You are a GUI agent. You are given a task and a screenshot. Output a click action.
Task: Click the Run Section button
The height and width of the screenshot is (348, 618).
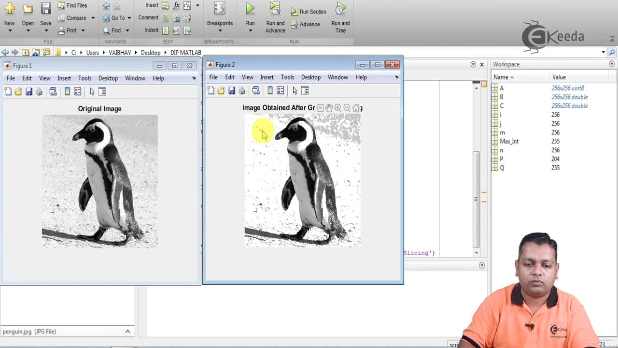pyautogui.click(x=308, y=12)
